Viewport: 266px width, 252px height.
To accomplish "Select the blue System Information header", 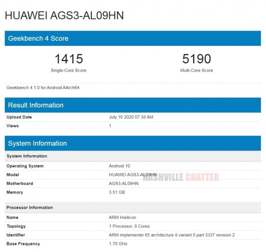I will coord(37,143).
